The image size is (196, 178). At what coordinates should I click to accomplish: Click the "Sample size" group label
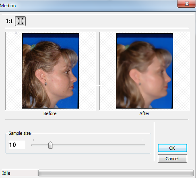20,133
